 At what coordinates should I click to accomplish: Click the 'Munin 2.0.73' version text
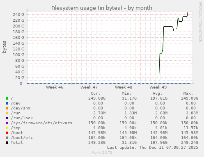click(102, 152)
